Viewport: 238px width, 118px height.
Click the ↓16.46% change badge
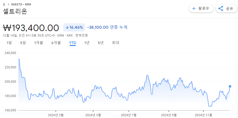coord(74,27)
